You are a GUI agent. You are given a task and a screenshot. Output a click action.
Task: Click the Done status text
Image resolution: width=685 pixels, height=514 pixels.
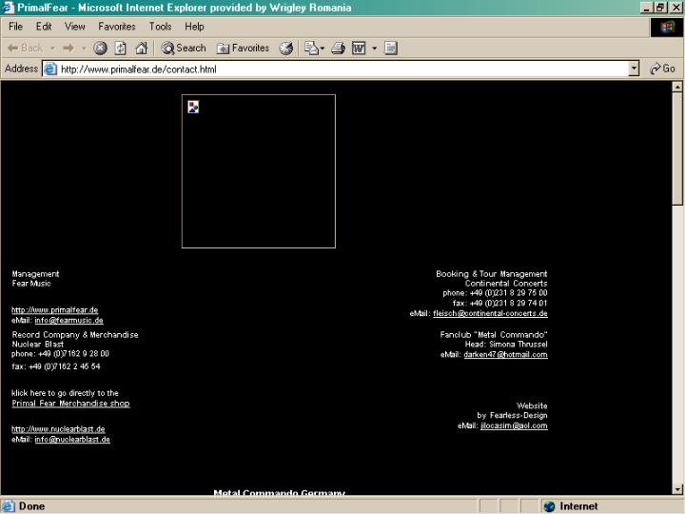pos(31,506)
